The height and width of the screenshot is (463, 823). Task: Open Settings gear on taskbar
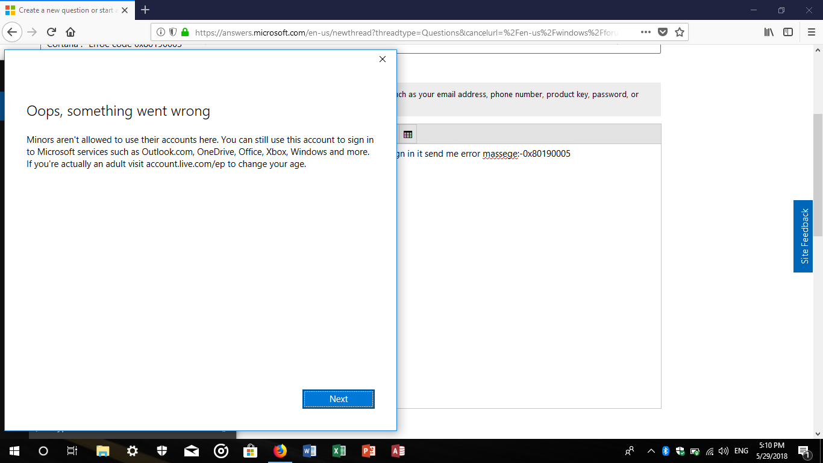[x=133, y=451]
